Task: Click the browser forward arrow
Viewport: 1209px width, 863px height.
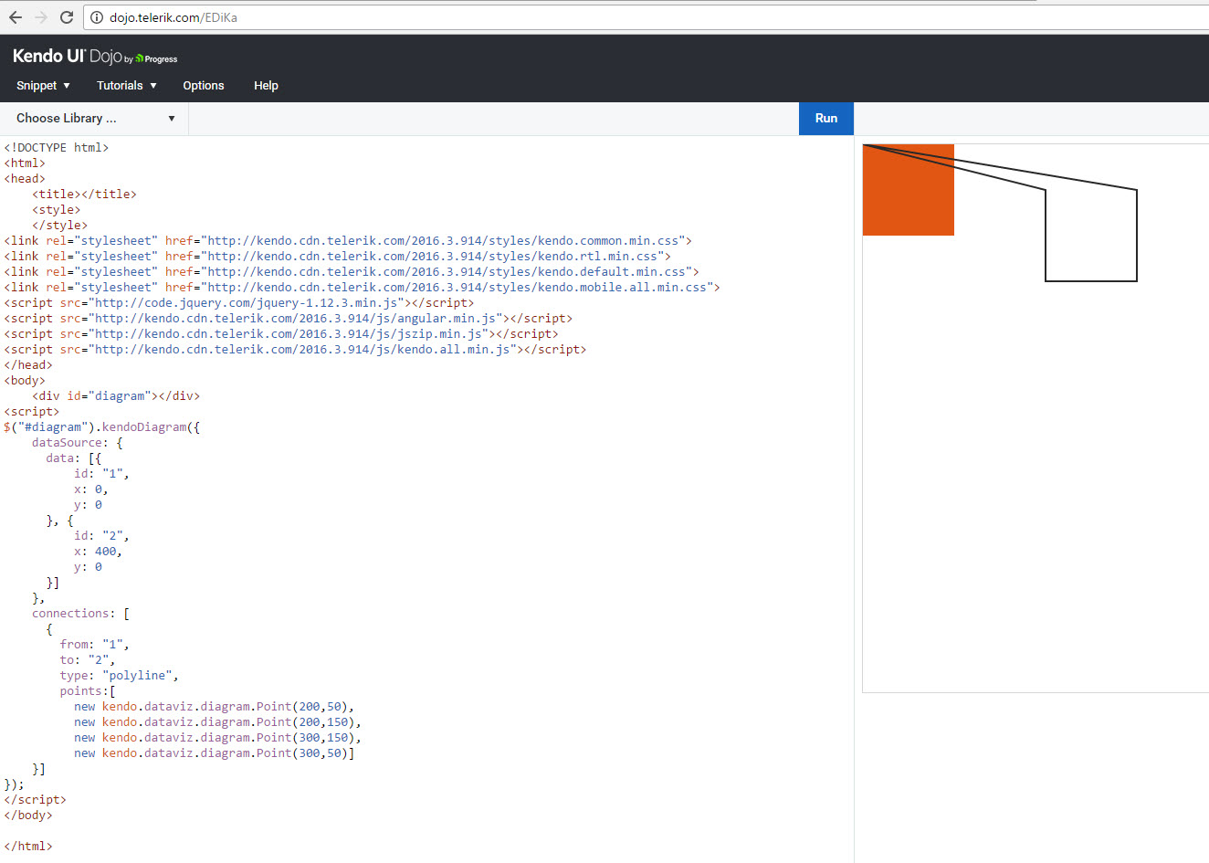Action: (40, 17)
